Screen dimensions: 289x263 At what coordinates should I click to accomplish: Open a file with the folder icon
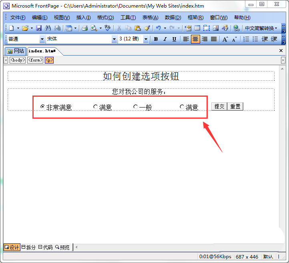pyautogui.click(x=25, y=28)
